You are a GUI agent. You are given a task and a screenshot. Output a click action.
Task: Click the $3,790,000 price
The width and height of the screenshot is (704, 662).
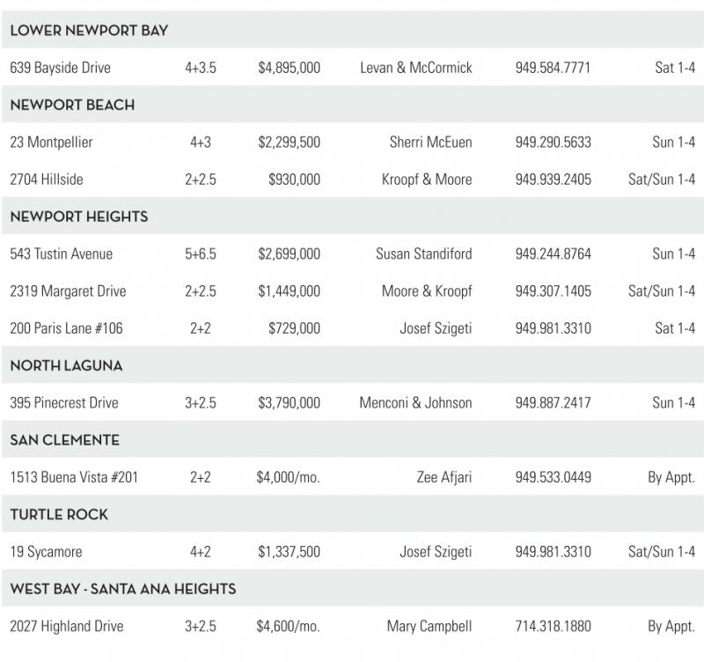tap(289, 403)
